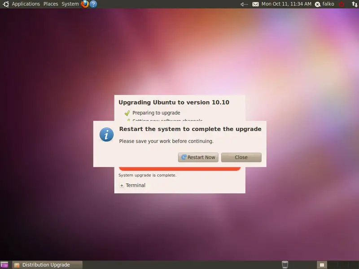Open the mail envelope indicator
This screenshot has width=359, height=269.
point(256,4)
